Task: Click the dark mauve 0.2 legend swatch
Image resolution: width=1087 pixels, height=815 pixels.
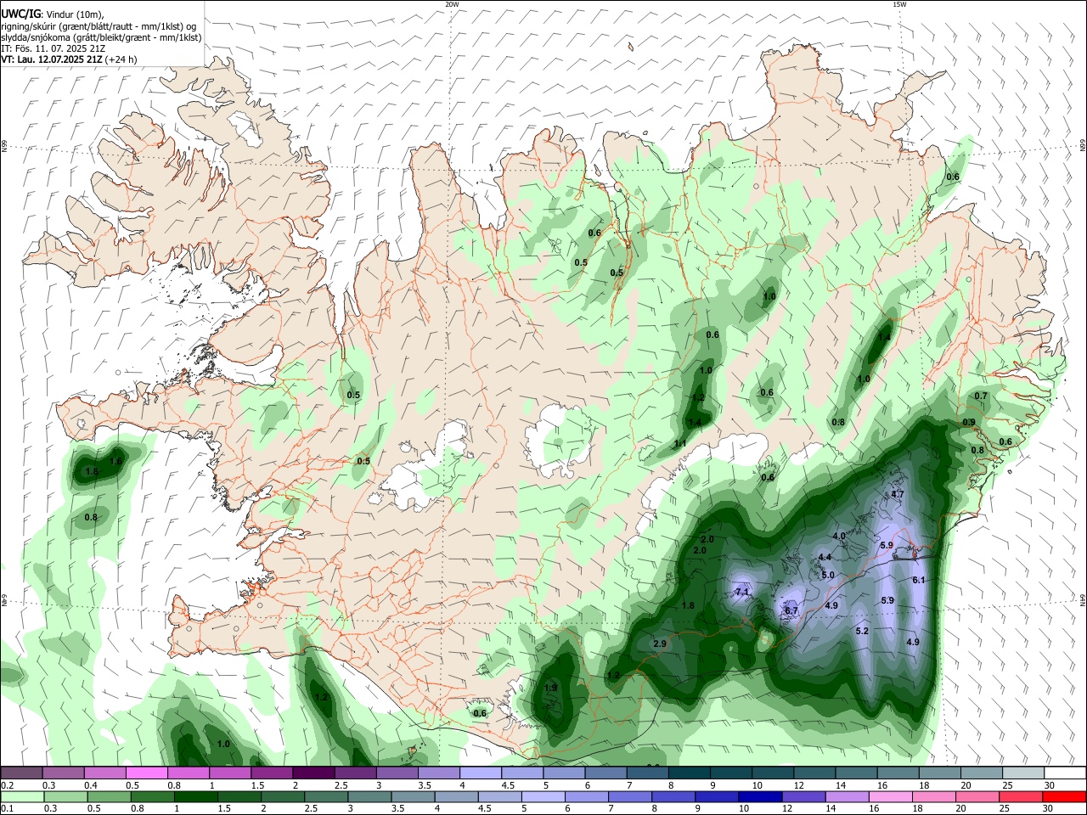Action: 21,773
